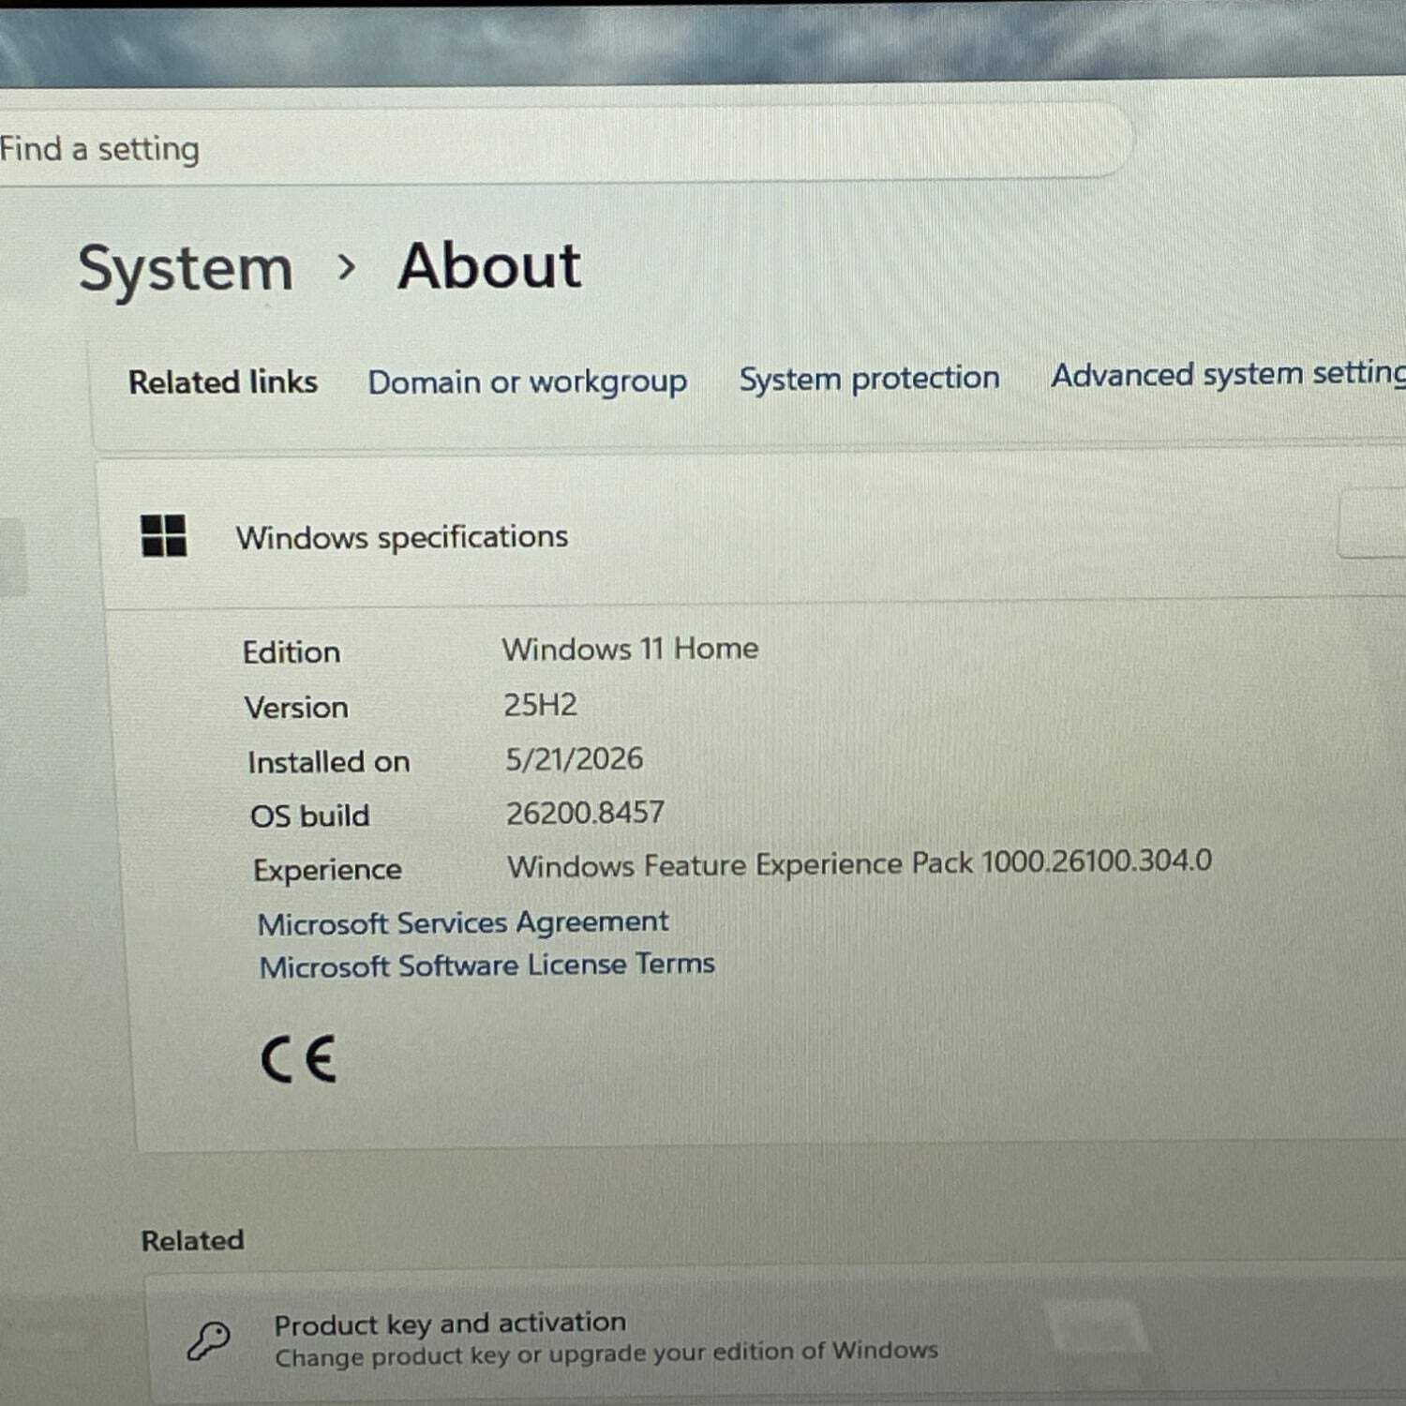Click the About breadcrumb title
1406x1406 pixels.
489,266
